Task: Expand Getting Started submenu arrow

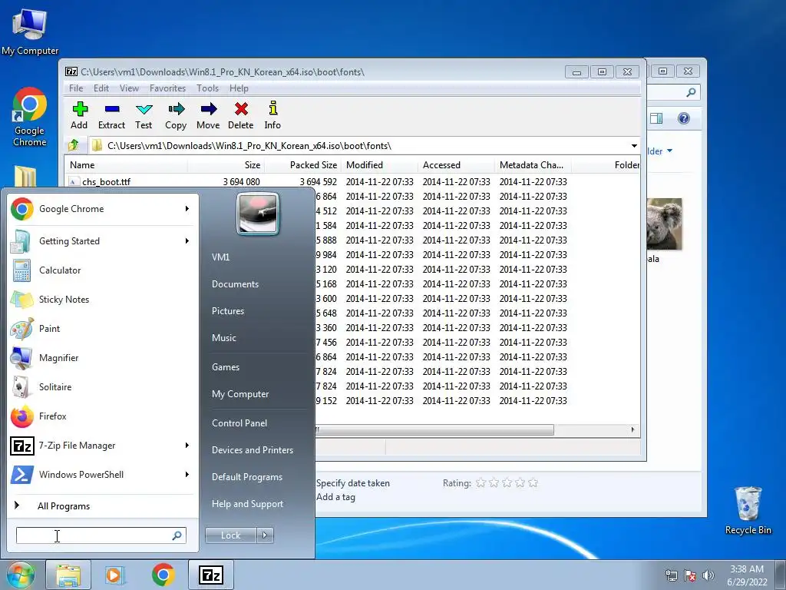Action: click(x=187, y=240)
